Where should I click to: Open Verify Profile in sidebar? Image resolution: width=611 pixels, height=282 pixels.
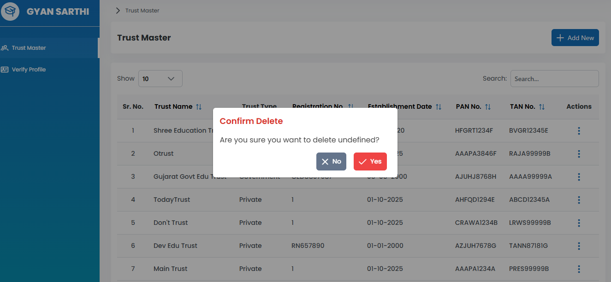click(x=29, y=70)
